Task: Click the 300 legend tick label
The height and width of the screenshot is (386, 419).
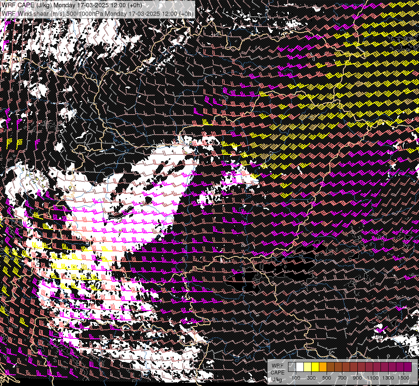Action: (x=311, y=378)
